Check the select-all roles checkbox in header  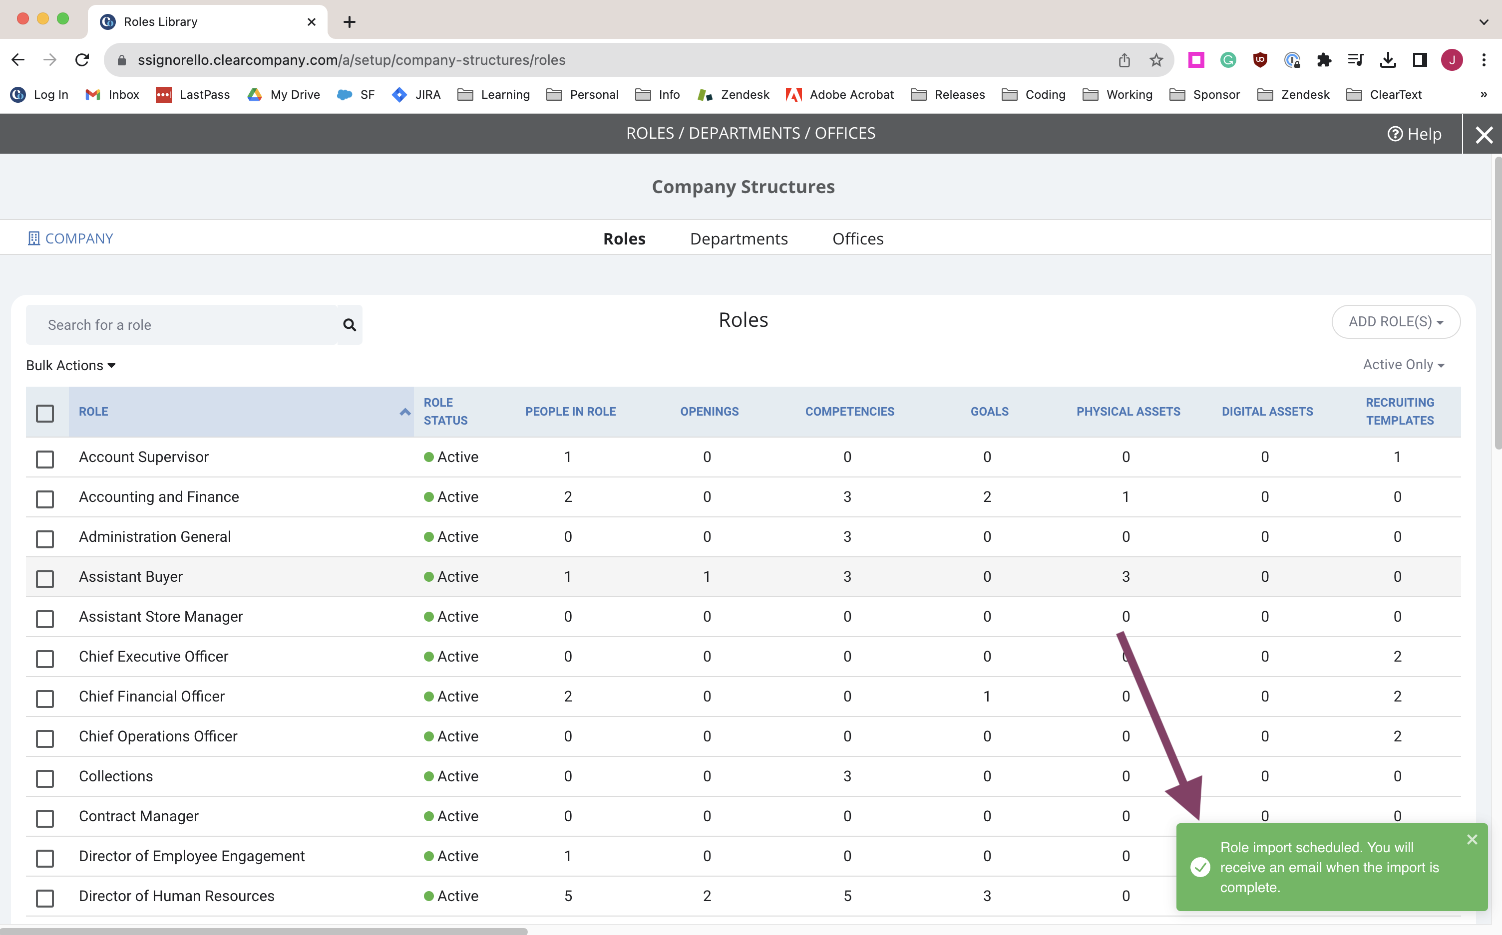coord(44,413)
